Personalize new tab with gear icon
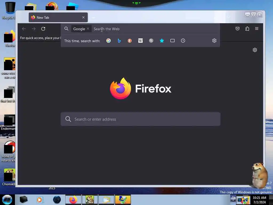This screenshot has height=205, width=273. [x=255, y=50]
